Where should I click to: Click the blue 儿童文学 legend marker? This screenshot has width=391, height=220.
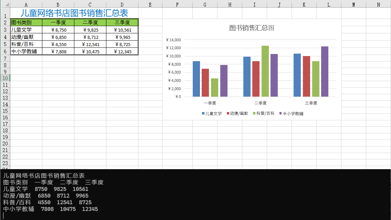203,113
